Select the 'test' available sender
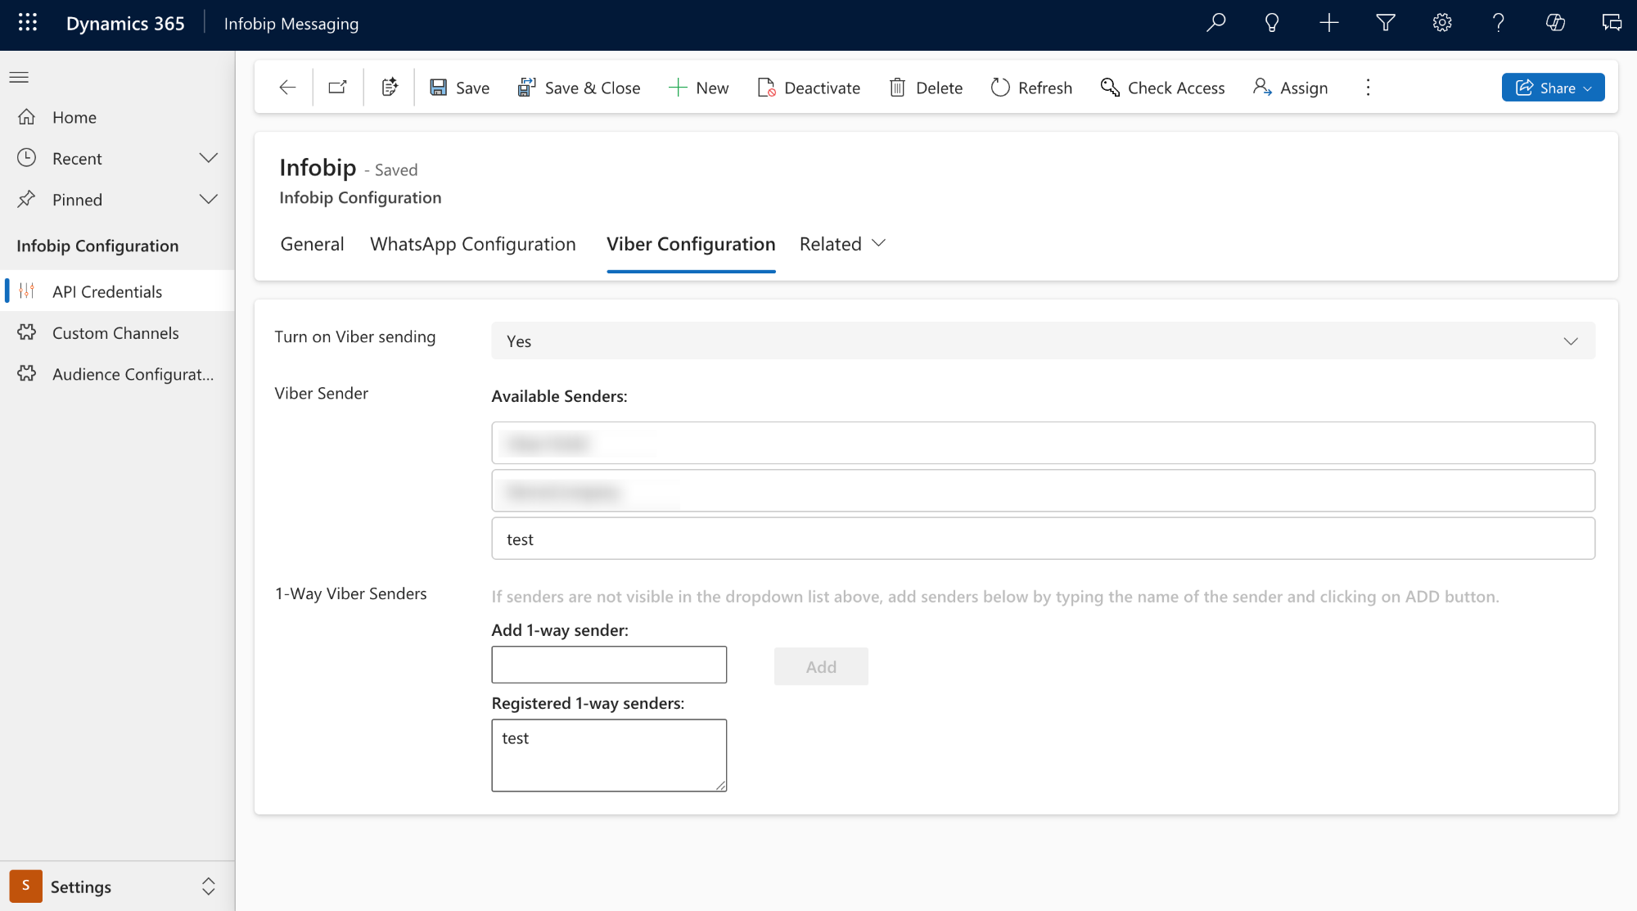 point(1043,539)
